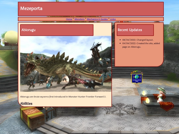Image resolution: width=179 pixels, height=134 pixels.
Task: Open the Mechanics & Guides link
Action: coord(97,19)
